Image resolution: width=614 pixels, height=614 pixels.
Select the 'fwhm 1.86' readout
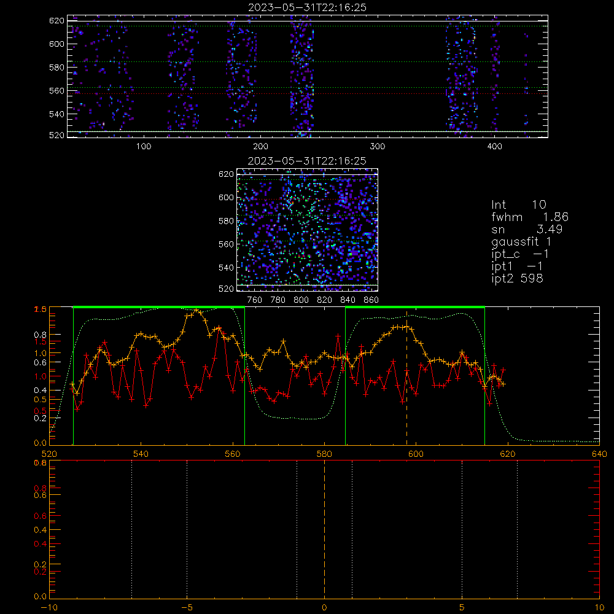coord(530,217)
